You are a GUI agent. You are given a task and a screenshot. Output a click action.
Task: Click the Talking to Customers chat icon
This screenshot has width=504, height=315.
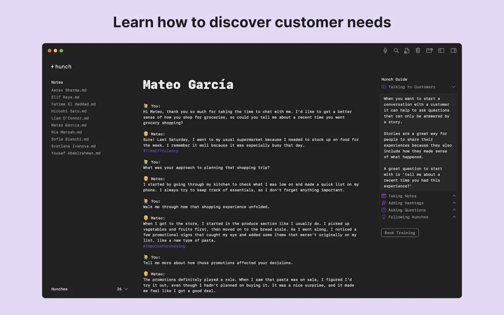383,87
